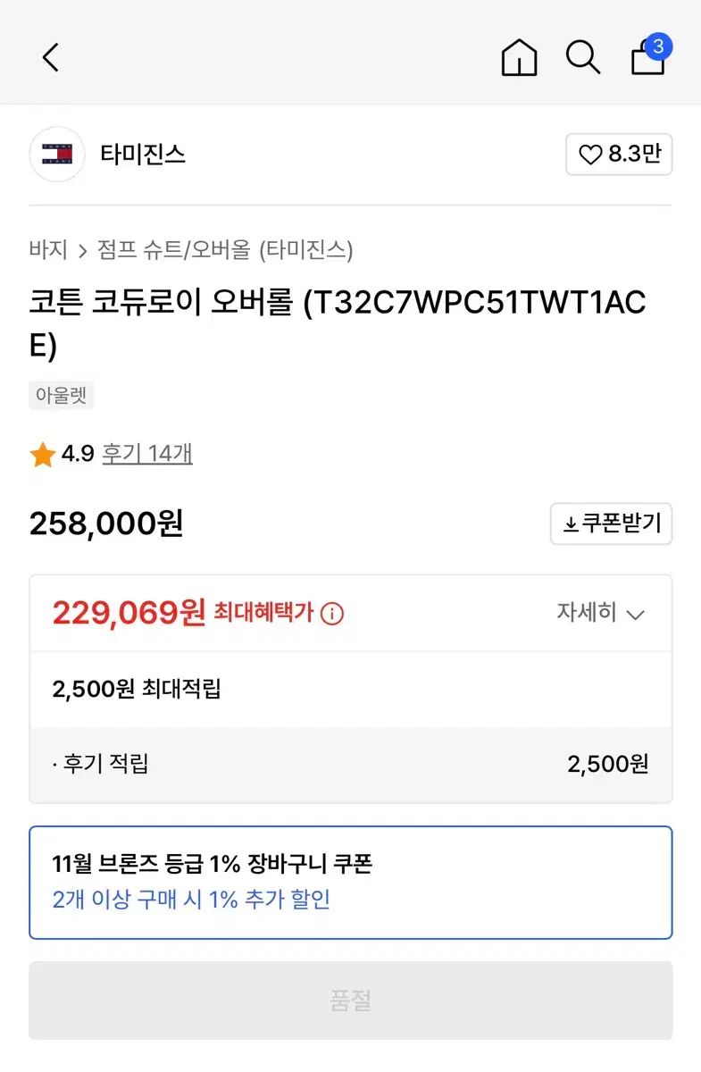
Task: Toggle the heart like button 8.3만
Action: click(618, 155)
